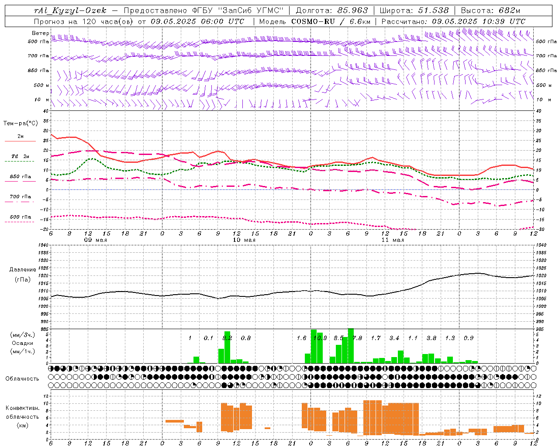Viewport: 559px width, 447px height.
Task: Click the 500 м wind level label on left
Action: tap(42, 85)
